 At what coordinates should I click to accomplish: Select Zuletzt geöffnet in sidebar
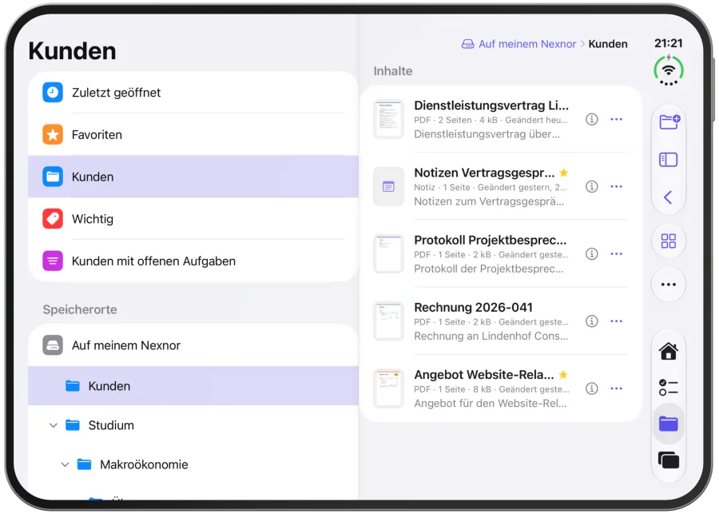[193, 92]
